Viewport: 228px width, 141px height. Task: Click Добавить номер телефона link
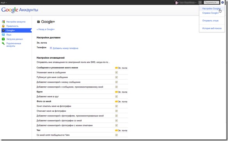66,48
